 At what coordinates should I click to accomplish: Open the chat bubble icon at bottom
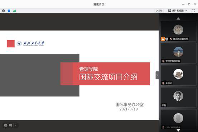click(10, 125)
